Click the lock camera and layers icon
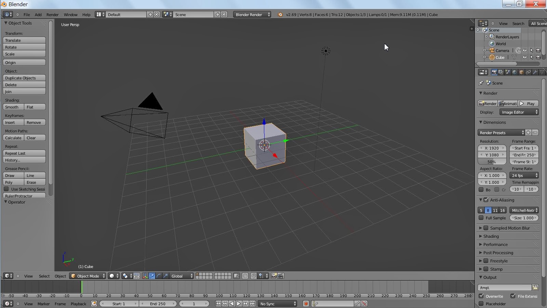The height and width of the screenshot is (308, 547). pos(236,276)
